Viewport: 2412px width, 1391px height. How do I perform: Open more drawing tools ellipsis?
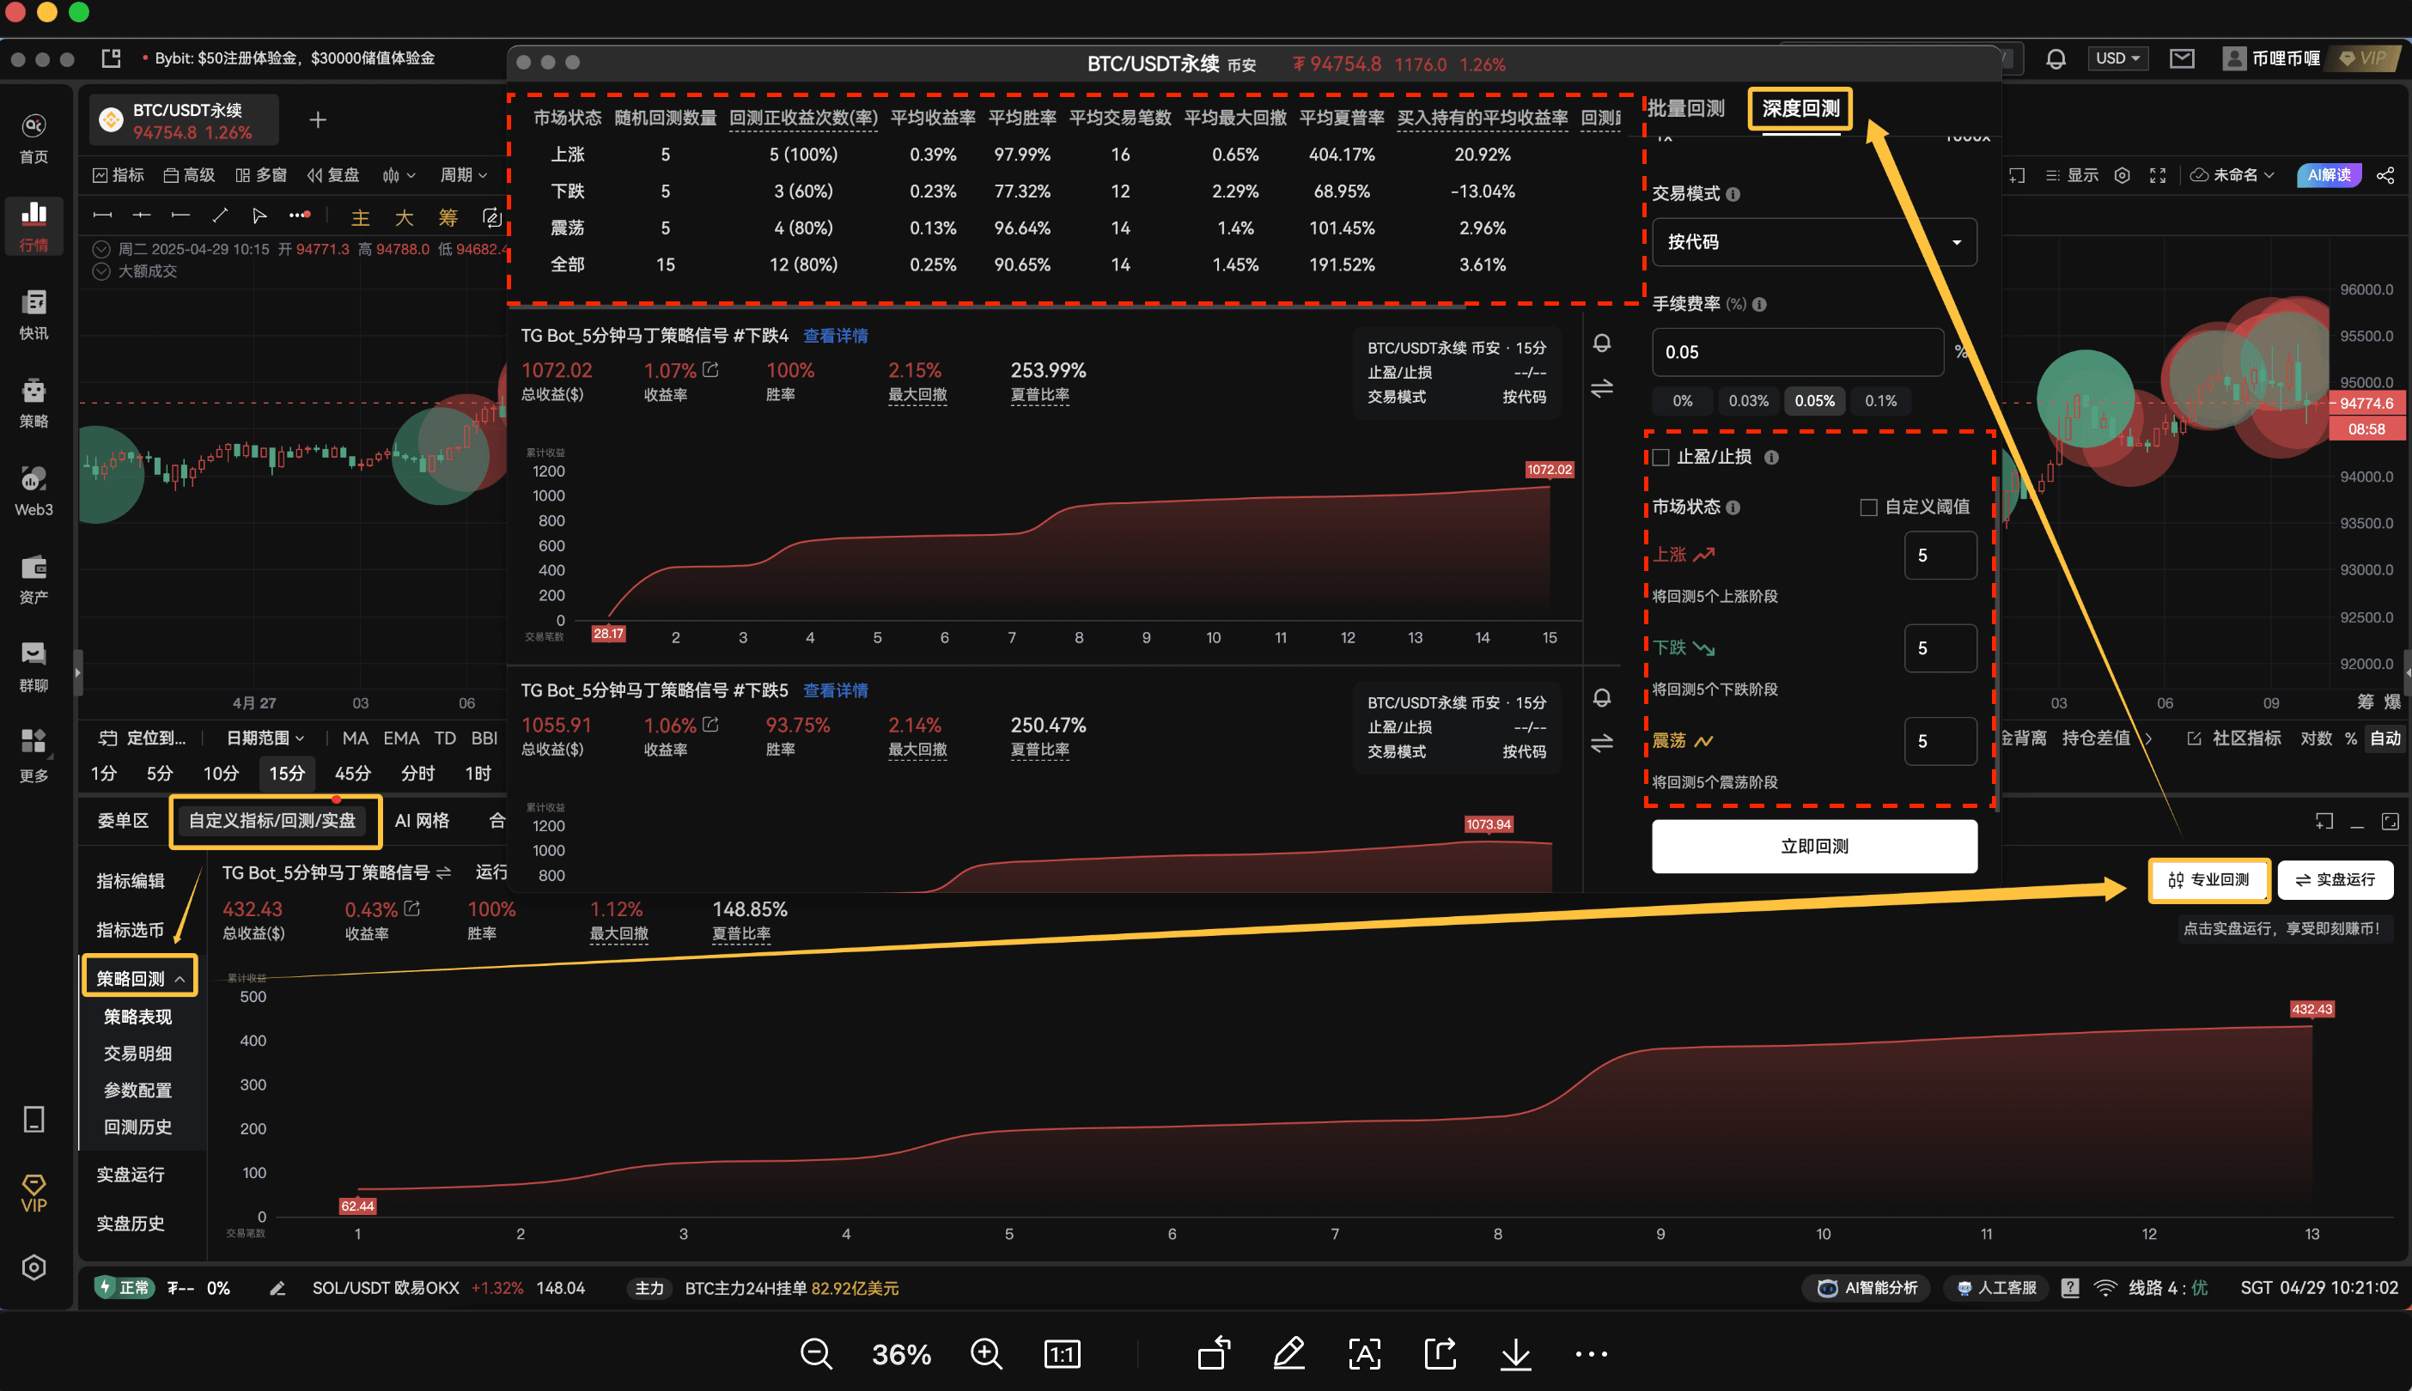(300, 216)
